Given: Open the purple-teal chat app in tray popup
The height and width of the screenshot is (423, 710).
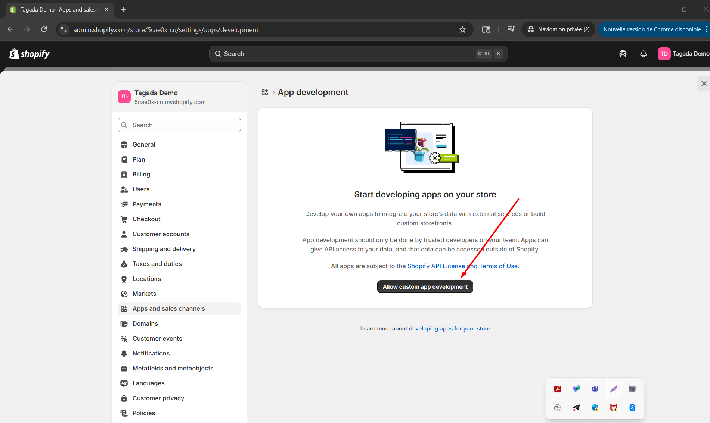Looking at the screenshot, I should tap(576, 389).
